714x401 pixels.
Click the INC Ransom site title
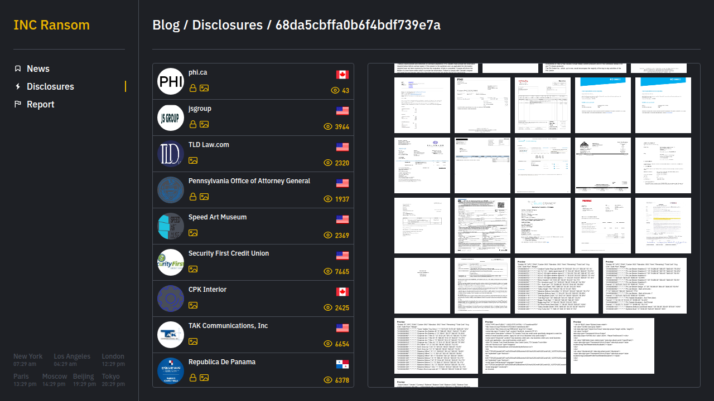point(51,25)
